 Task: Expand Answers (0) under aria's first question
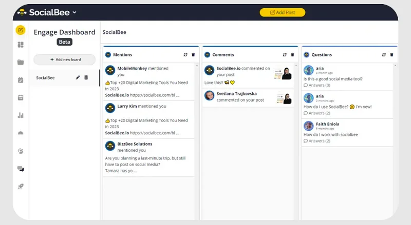tap(317, 85)
